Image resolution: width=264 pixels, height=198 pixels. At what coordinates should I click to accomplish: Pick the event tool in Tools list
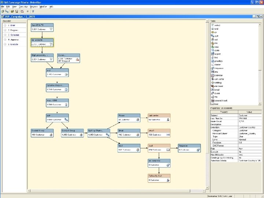click(x=216, y=93)
